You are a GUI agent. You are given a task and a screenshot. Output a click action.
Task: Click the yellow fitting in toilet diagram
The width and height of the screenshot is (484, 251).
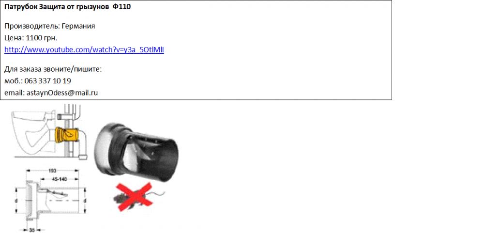tap(66, 135)
